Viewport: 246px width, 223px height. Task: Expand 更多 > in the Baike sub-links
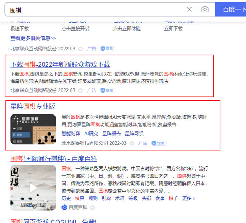pos(189,198)
